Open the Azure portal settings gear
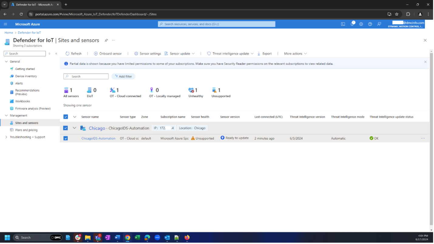 pyautogui.click(x=361, y=24)
